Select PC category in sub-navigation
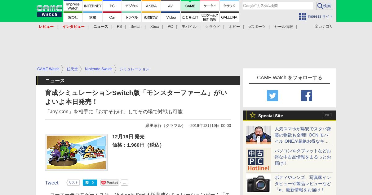The width and height of the screenshot is (372, 195). [x=170, y=27]
